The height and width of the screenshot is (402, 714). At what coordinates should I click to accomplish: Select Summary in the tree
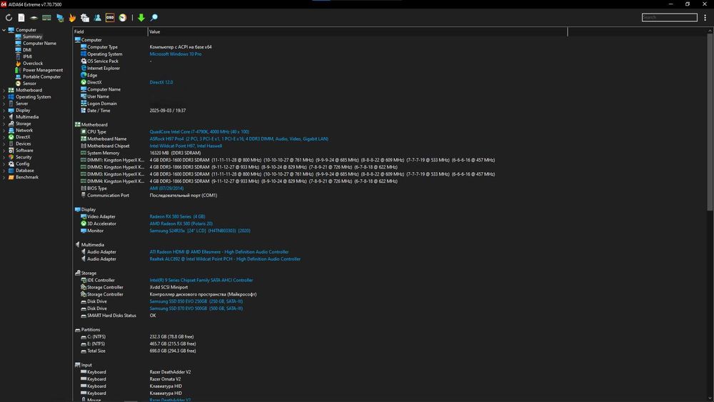coord(32,36)
